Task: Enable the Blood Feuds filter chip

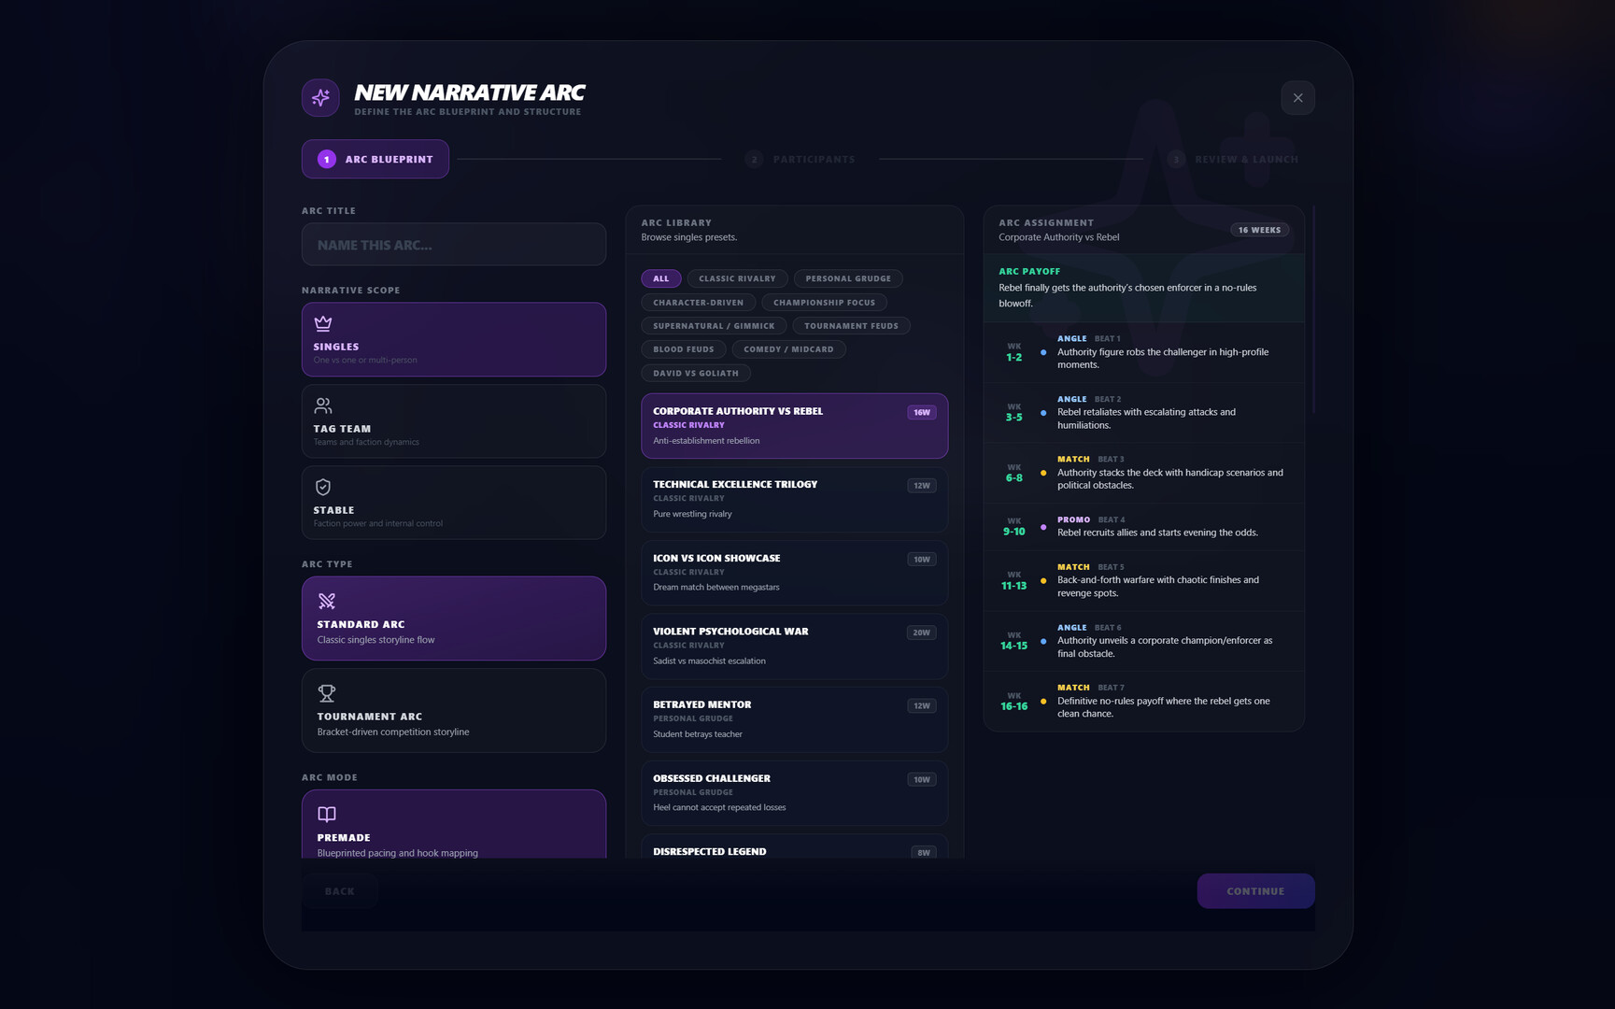Action: tap(683, 349)
